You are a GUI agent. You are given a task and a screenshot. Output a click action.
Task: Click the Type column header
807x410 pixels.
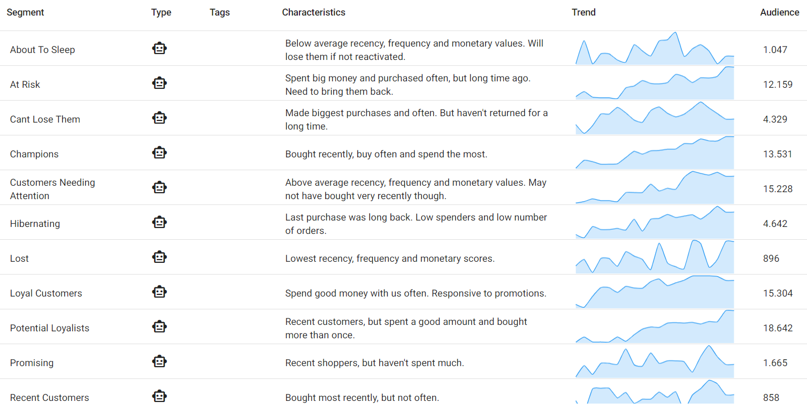click(161, 12)
